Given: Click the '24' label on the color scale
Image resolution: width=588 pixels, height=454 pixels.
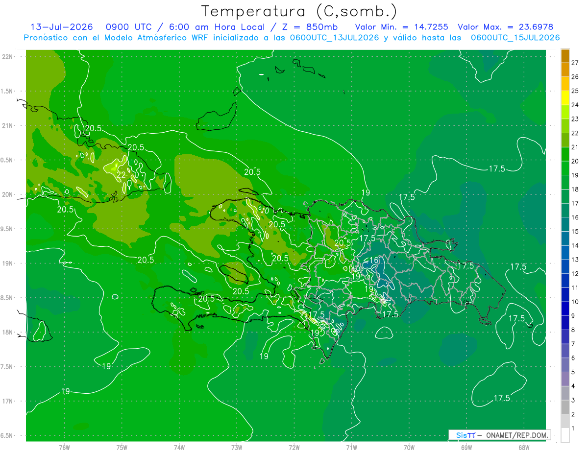Looking at the screenshot, I should click(x=575, y=105).
